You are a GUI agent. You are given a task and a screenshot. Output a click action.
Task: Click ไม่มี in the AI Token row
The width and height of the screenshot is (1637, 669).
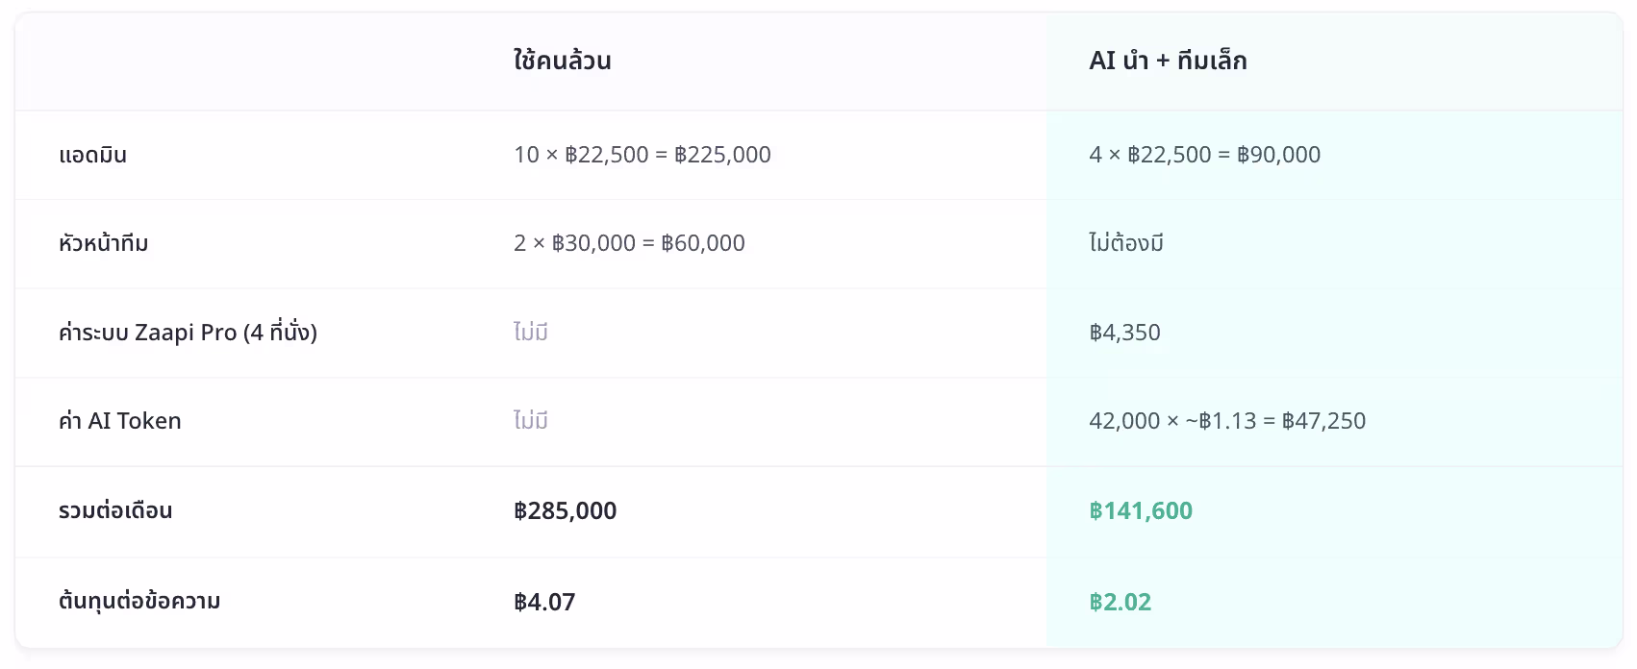[x=531, y=421]
